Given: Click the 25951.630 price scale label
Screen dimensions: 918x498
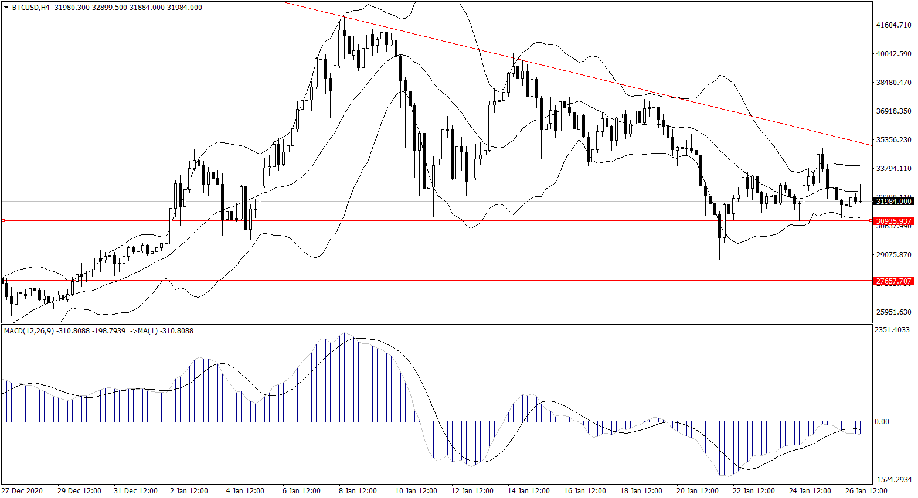Looking at the screenshot, I should 893,312.
